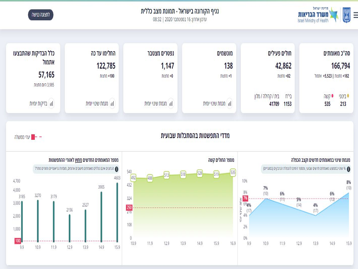Click the Israel state emblem logo

coord(346,15)
